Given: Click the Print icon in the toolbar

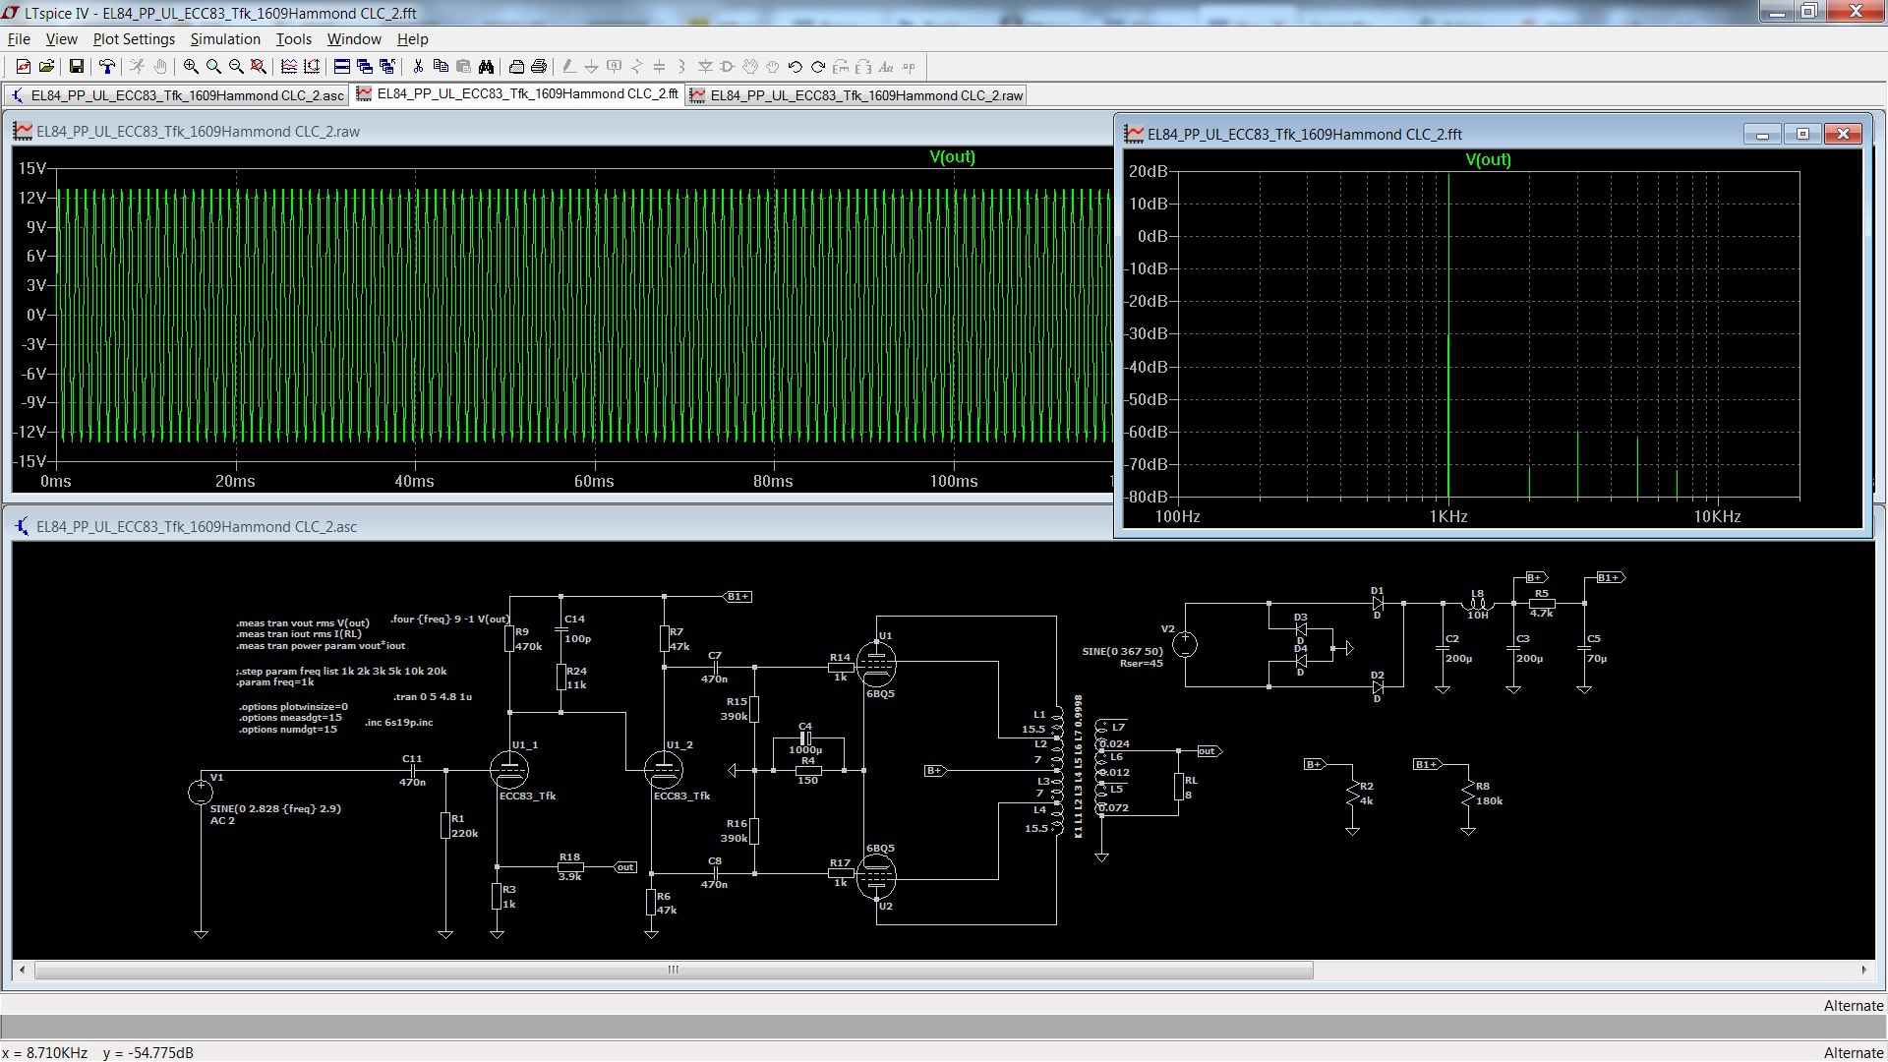Looking at the screenshot, I should coord(539,67).
